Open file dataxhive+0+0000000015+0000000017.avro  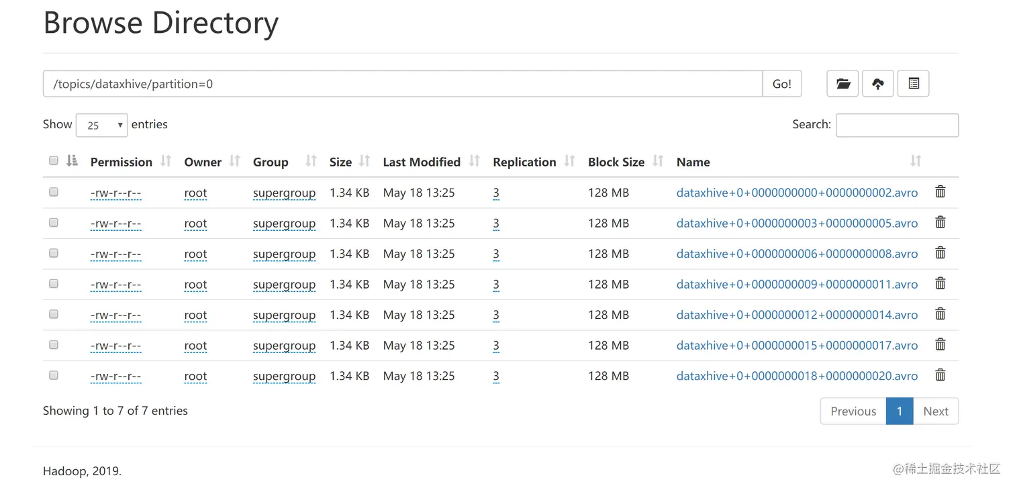click(x=797, y=345)
